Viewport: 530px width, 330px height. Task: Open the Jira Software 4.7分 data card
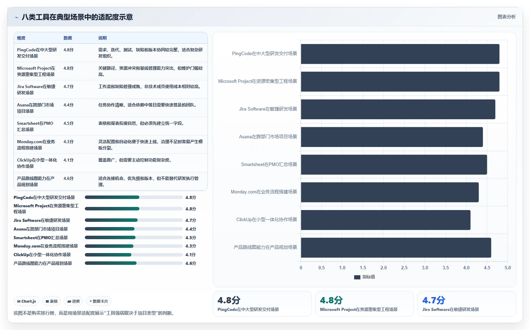(467, 304)
